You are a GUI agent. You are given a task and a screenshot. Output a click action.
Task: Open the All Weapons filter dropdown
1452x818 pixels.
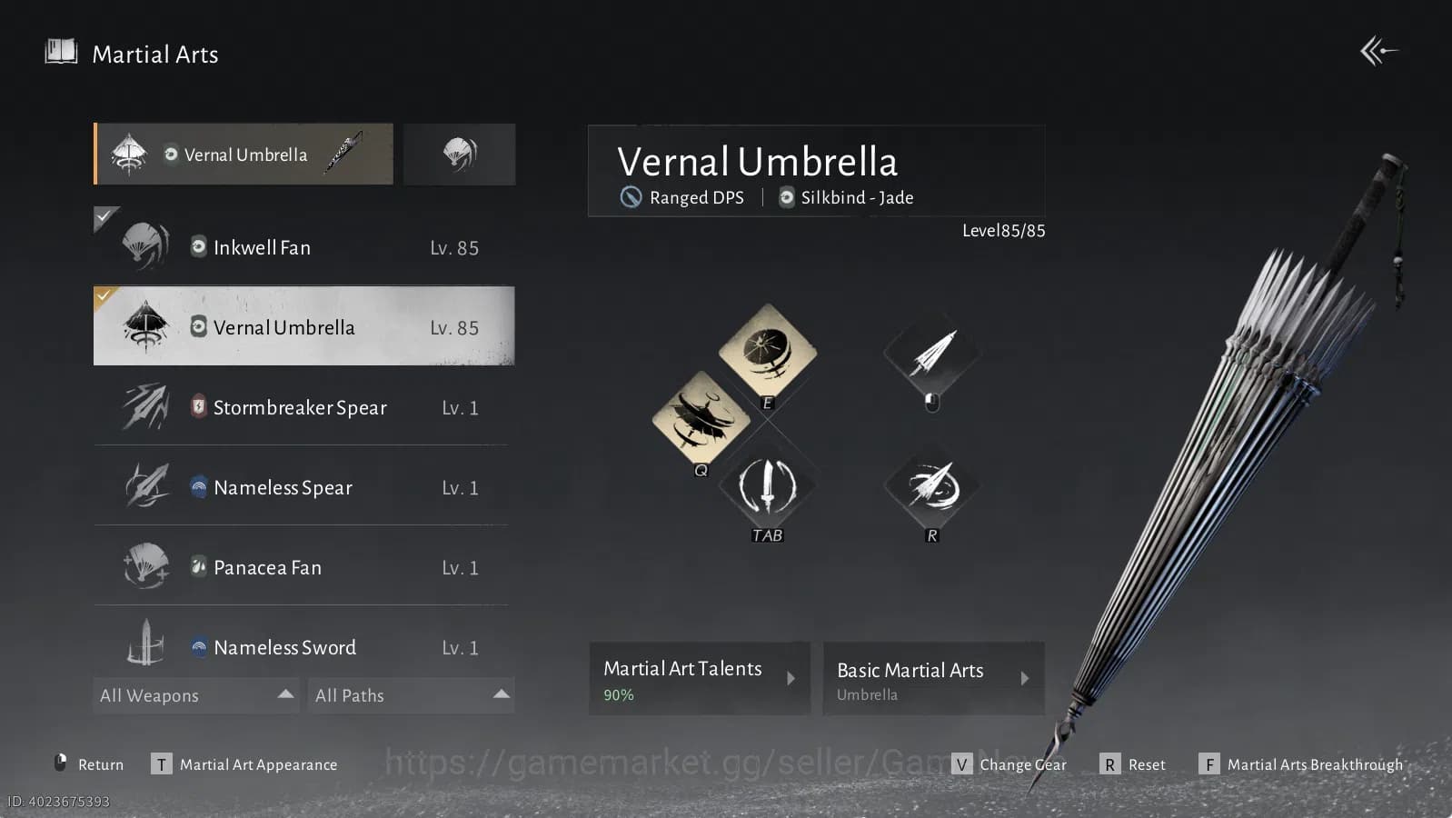(x=196, y=695)
